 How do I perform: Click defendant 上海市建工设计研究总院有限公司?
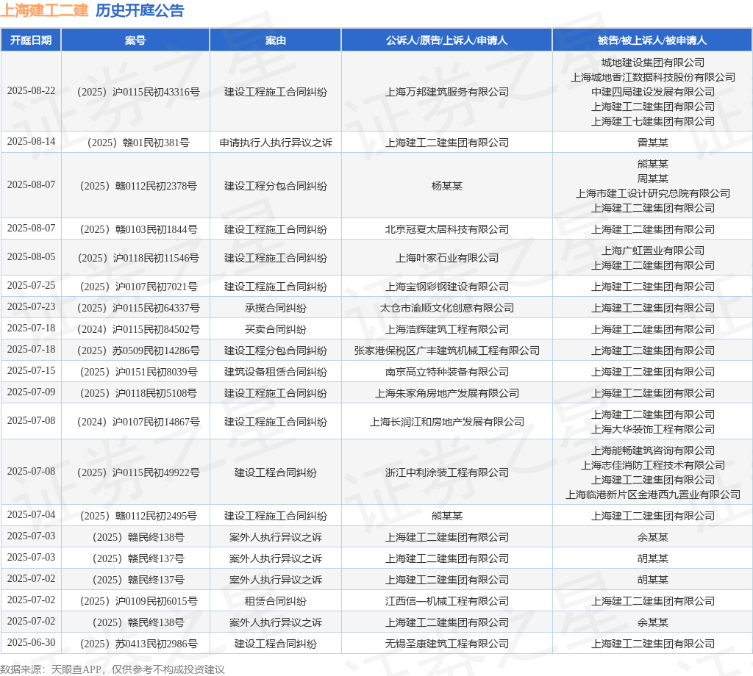653,193
